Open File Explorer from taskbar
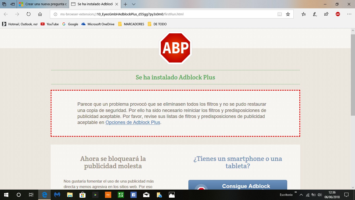 (x=70, y=195)
